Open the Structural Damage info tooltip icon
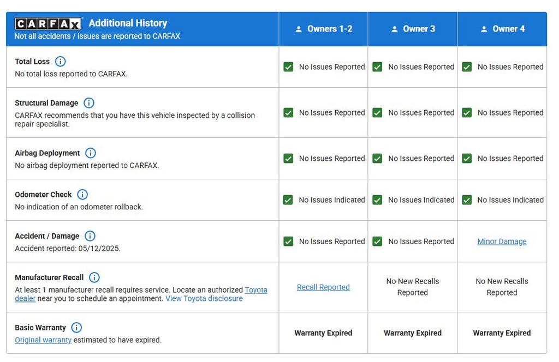The image size is (559, 362). pyautogui.click(x=89, y=103)
